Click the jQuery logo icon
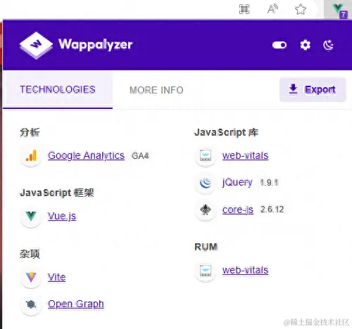352x329 pixels. point(206,183)
